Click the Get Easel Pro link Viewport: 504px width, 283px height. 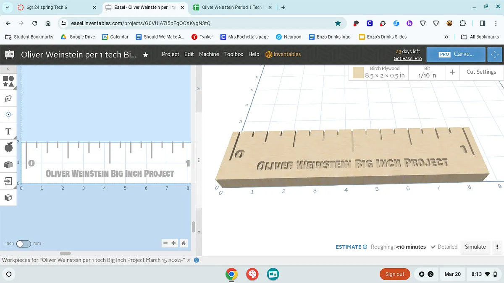pyautogui.click(x=407, y=58)
